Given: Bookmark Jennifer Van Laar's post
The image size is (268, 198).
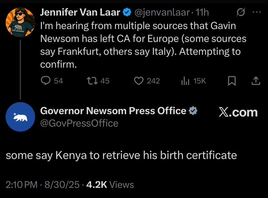Looking at the screenshot, I should click(x=232, y=81).
